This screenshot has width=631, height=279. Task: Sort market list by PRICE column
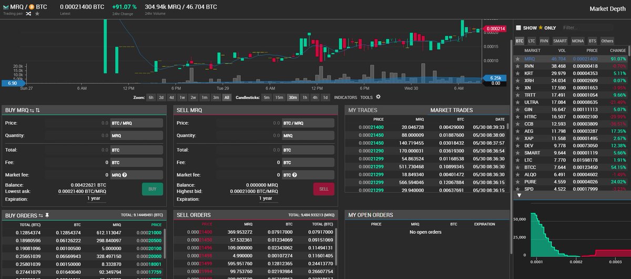(592, 50)
